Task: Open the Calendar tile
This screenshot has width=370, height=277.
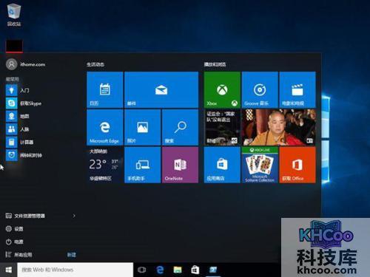Action: pos(105,90)
